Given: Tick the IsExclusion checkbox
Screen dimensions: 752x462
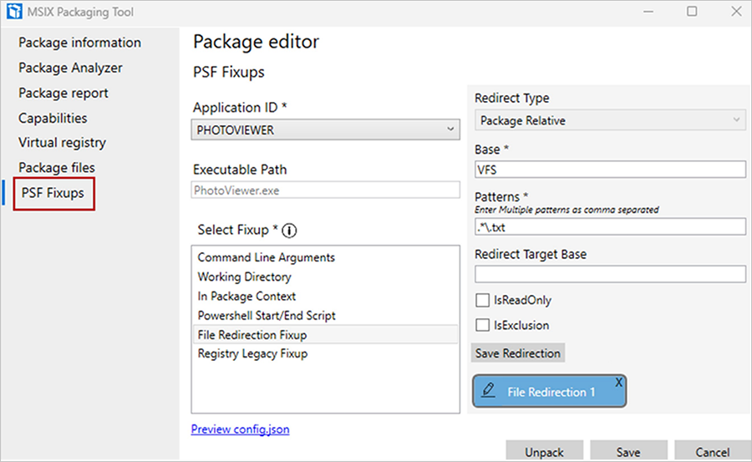Looking at the screenshot, I should point(482,325).
